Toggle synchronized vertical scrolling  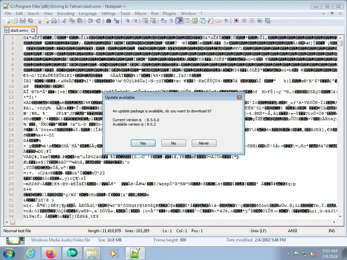(x=145, y=21)
